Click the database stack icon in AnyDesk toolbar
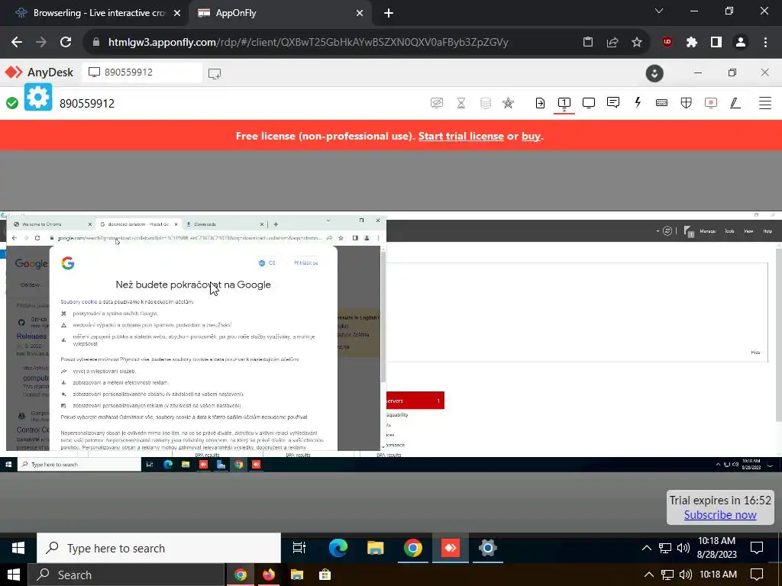This screenshot has height=586, width=782. 485,103
